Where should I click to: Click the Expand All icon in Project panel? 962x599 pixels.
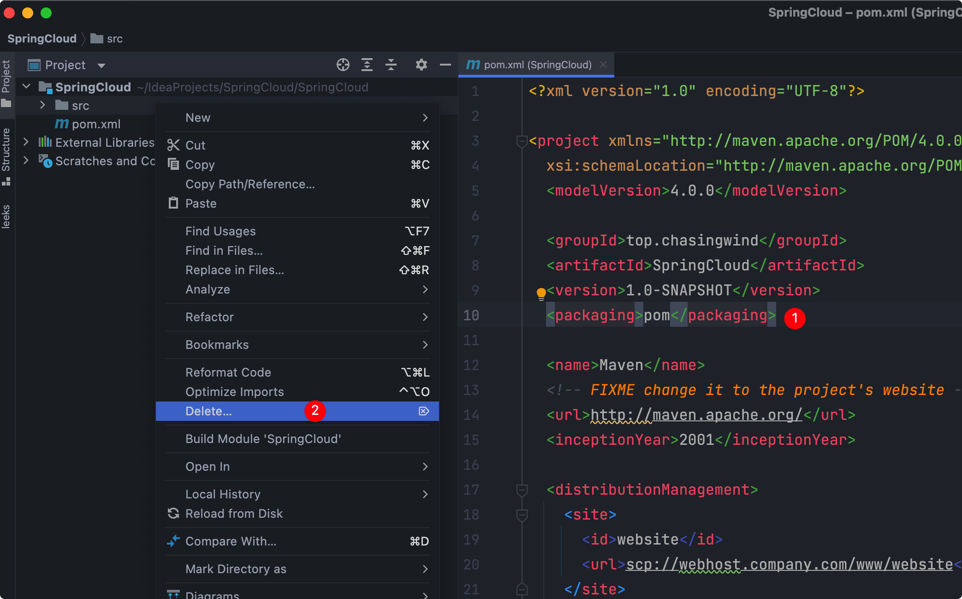click(367, 65)
